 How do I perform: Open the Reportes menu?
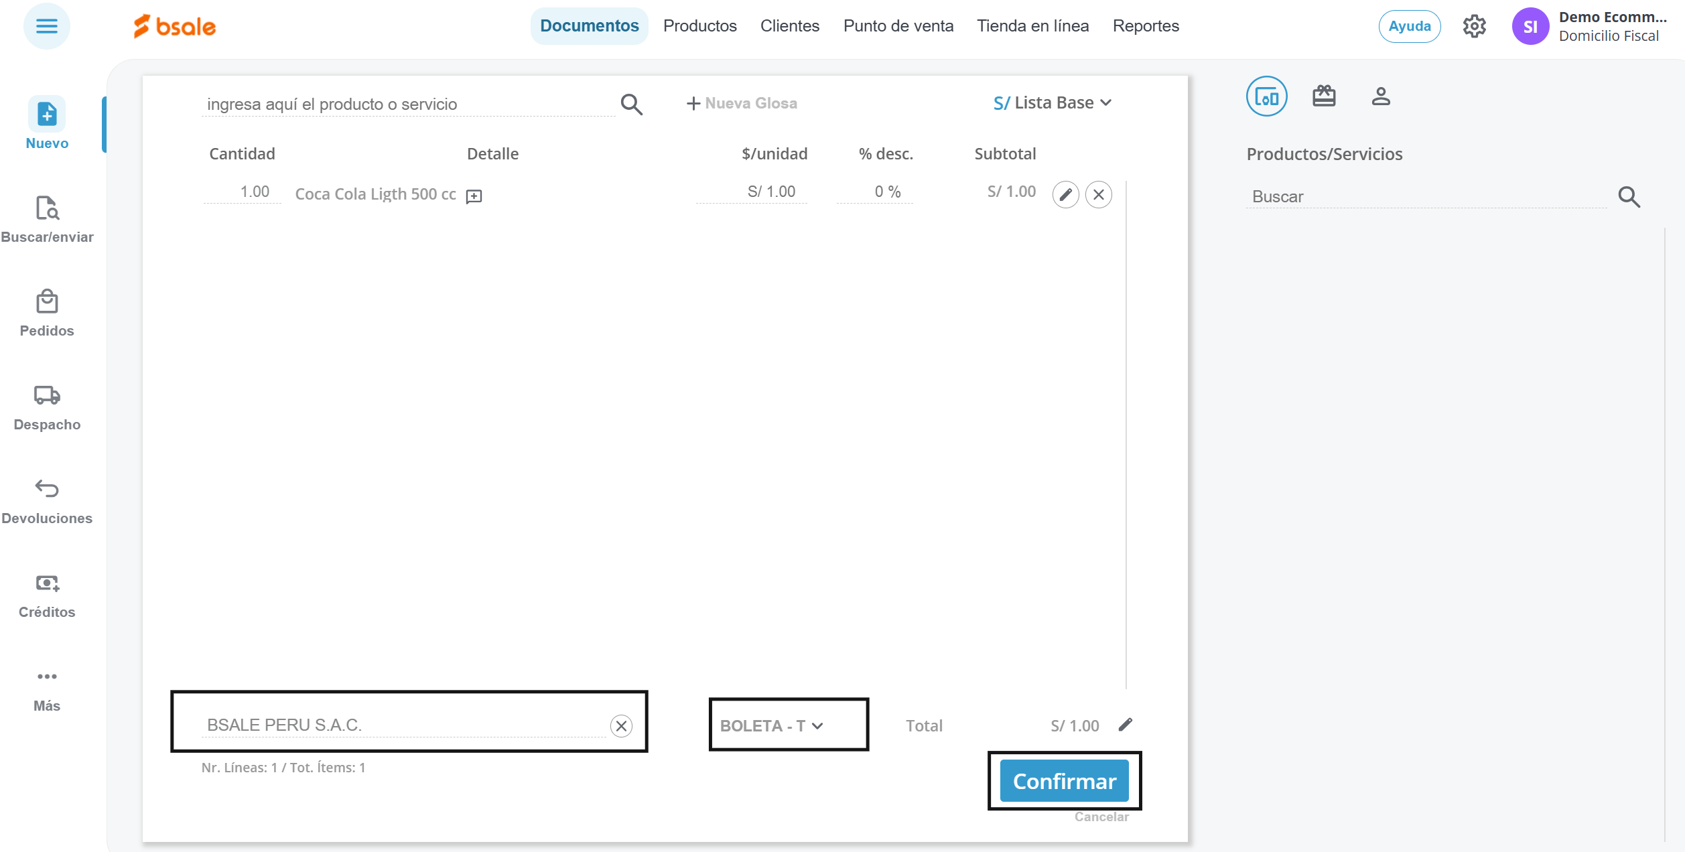click(x=1145, y=26)
